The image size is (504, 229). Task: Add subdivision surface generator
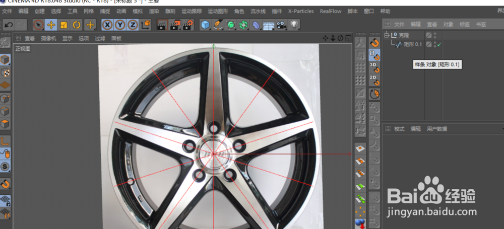point(231,25)
